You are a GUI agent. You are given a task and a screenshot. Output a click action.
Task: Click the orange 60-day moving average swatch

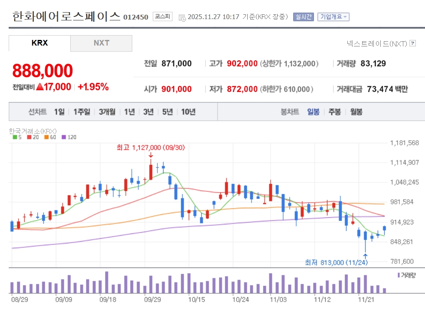coord(47,137)
